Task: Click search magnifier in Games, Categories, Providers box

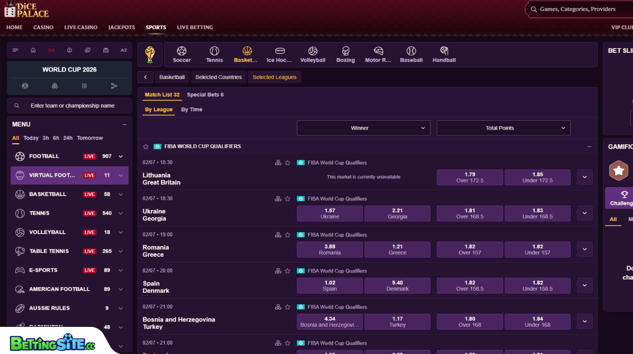Action: pyautogui.click(x=534, y=9)
